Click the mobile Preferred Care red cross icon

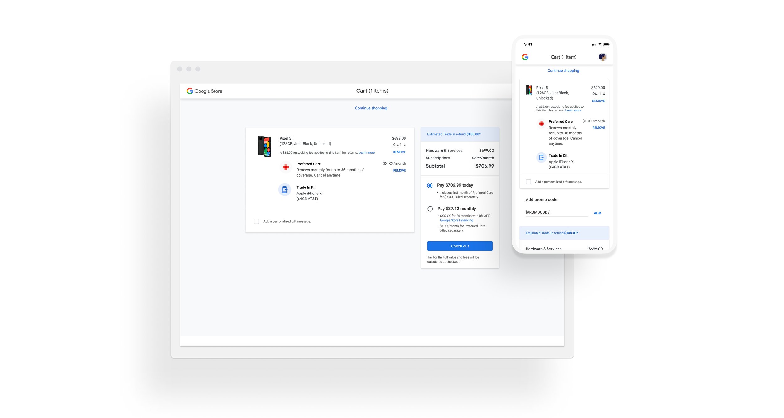pos(541,124)
